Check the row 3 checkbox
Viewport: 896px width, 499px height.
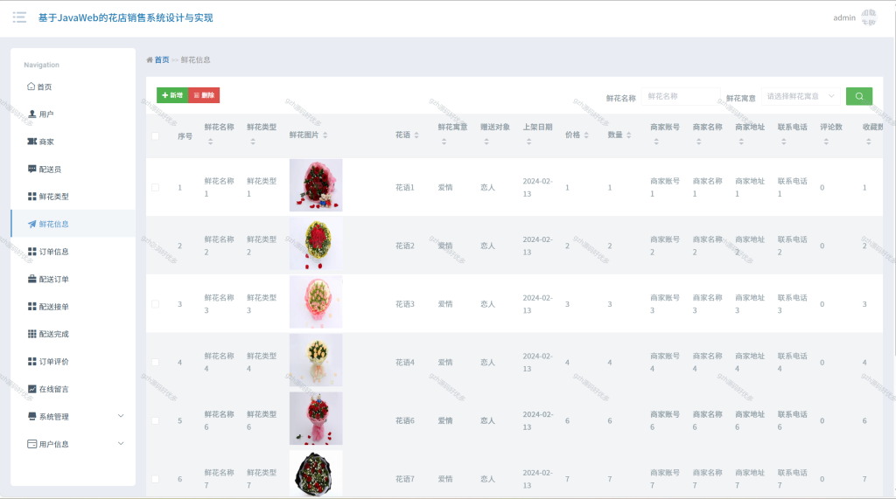(156, 304)
